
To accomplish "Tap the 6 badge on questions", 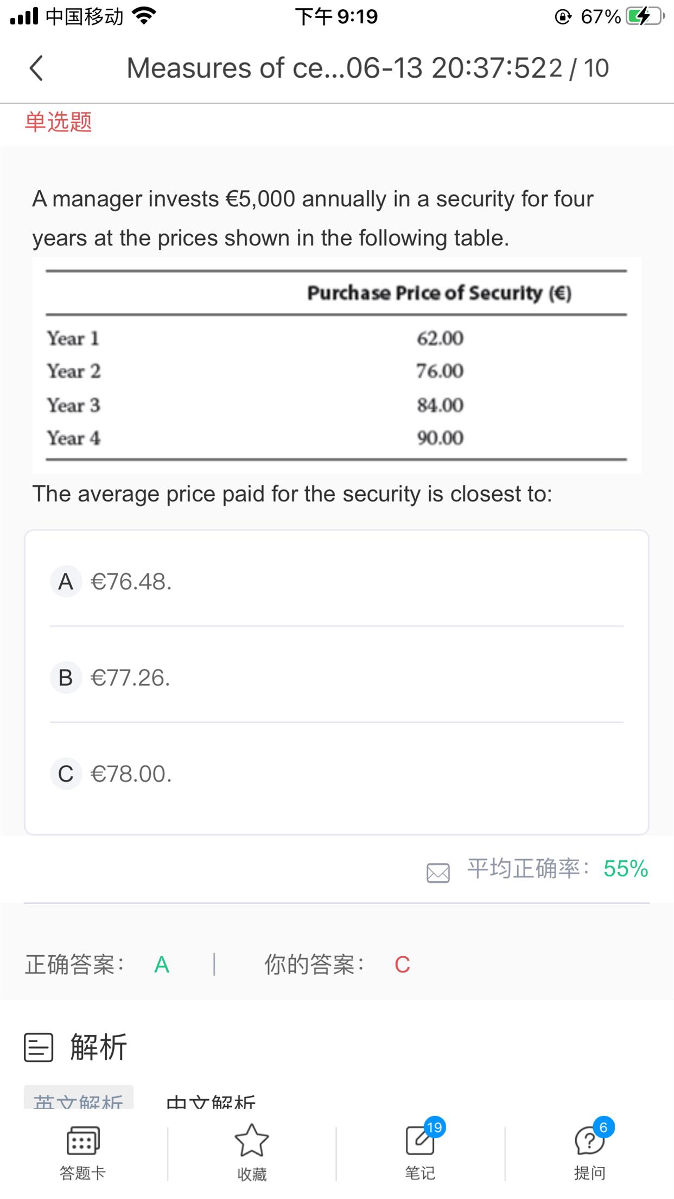I will click(603, 1127).
